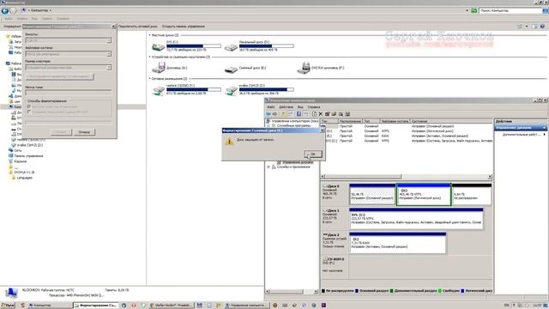The width and height of the screenshot is (549, 309).
Task: Select the (D:) NTFS partition on Disk 0
Action: point(424,194)
